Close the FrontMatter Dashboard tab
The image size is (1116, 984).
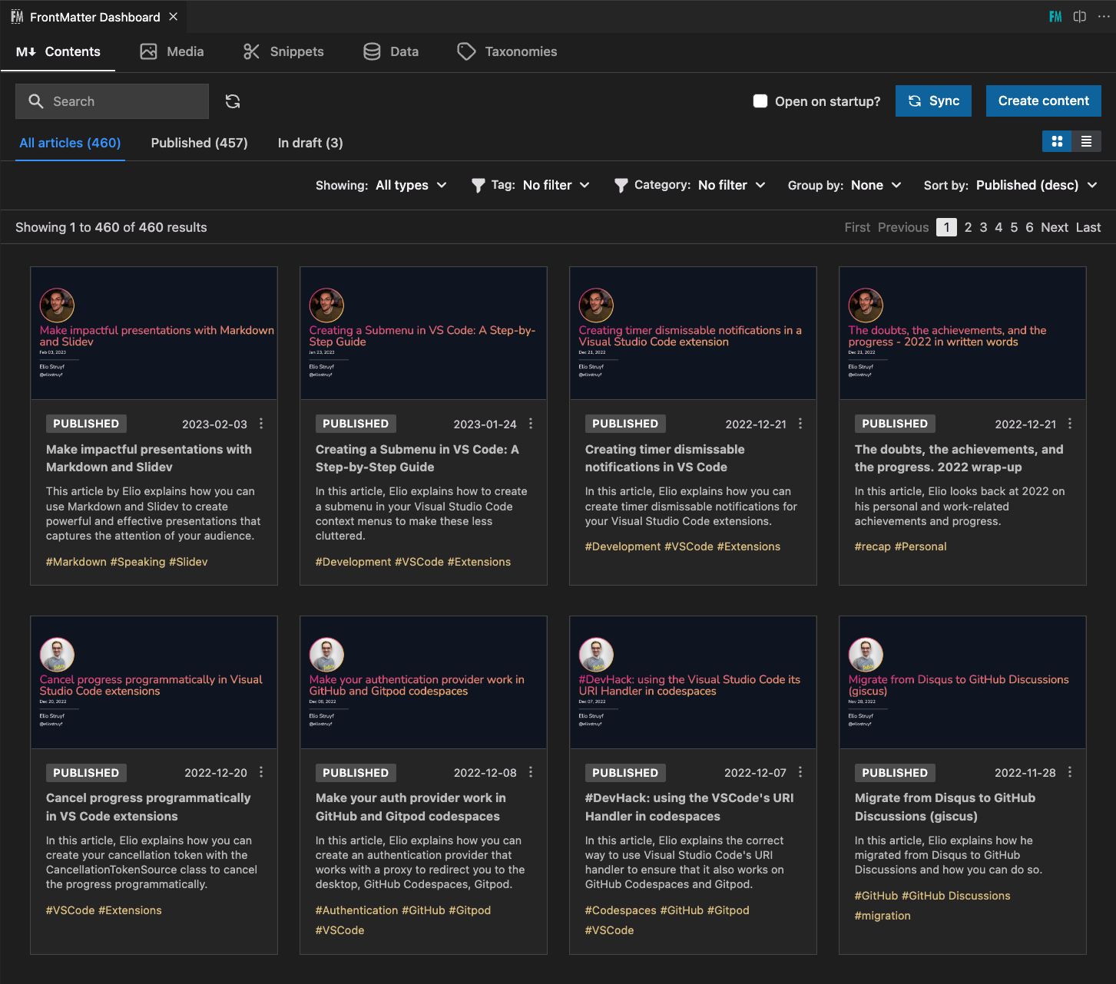174,17
